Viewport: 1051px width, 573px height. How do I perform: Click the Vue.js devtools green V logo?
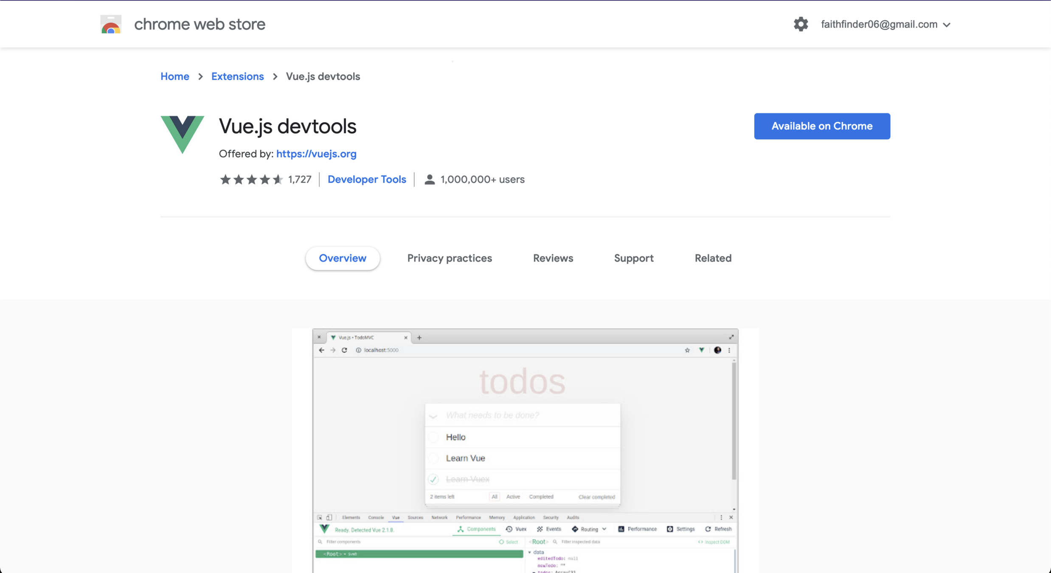tap(182, 134)
